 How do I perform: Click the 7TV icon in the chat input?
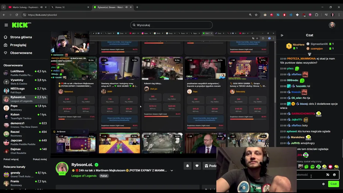(x=328, y=175)
